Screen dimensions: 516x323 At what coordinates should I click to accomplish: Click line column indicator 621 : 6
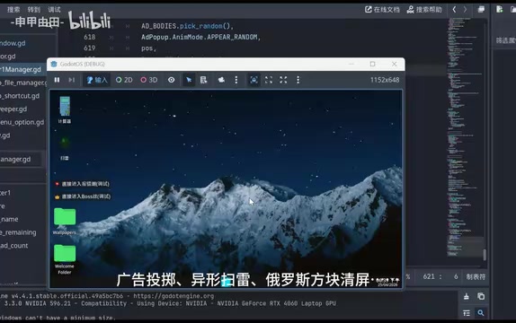click(x=440, y=276)
